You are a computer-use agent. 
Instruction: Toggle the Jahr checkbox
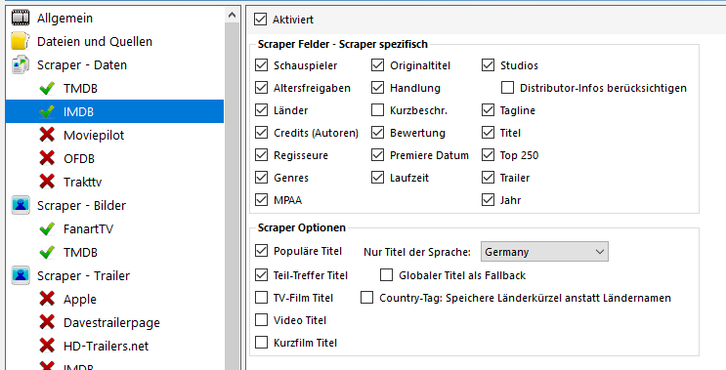click(488, 200)
